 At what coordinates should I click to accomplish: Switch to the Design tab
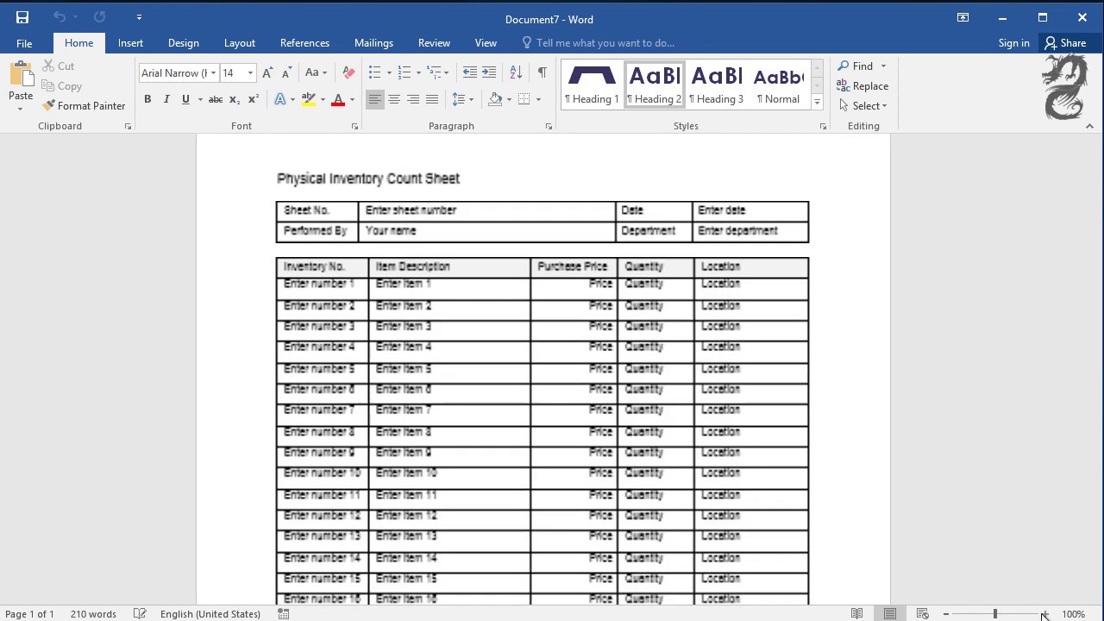(x=183, y=43)
